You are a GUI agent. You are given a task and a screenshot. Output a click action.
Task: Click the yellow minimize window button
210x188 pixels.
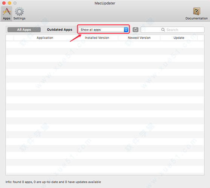(9, 3)
